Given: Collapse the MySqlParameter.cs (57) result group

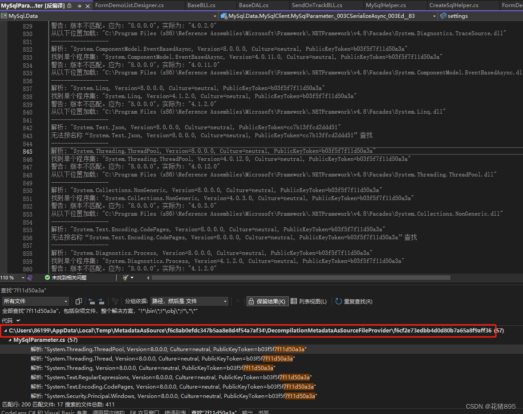Looking at the screenshot, I should click(9, 340).
